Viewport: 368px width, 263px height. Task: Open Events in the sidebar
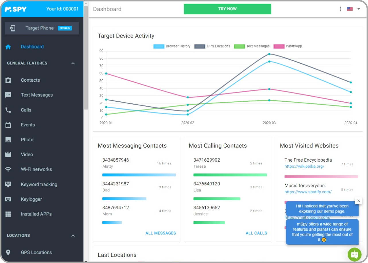28,125
